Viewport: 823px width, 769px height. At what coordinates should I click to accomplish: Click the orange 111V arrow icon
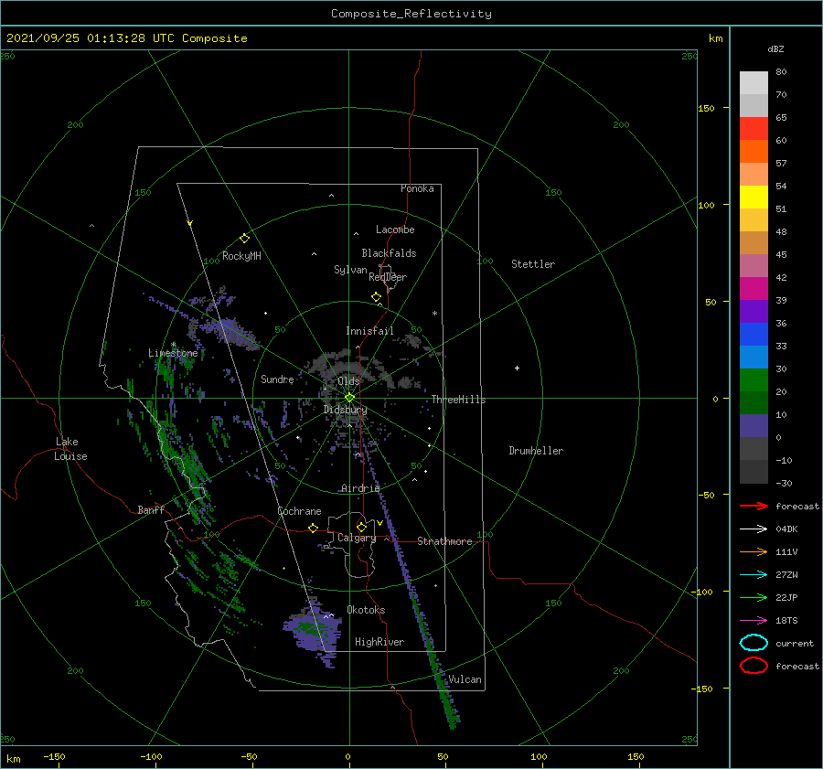pyautogui.click(x=754, y=551)
